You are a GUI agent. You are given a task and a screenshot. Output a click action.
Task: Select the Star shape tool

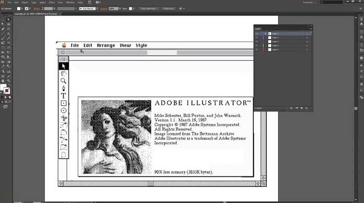(x=9, y=33)
